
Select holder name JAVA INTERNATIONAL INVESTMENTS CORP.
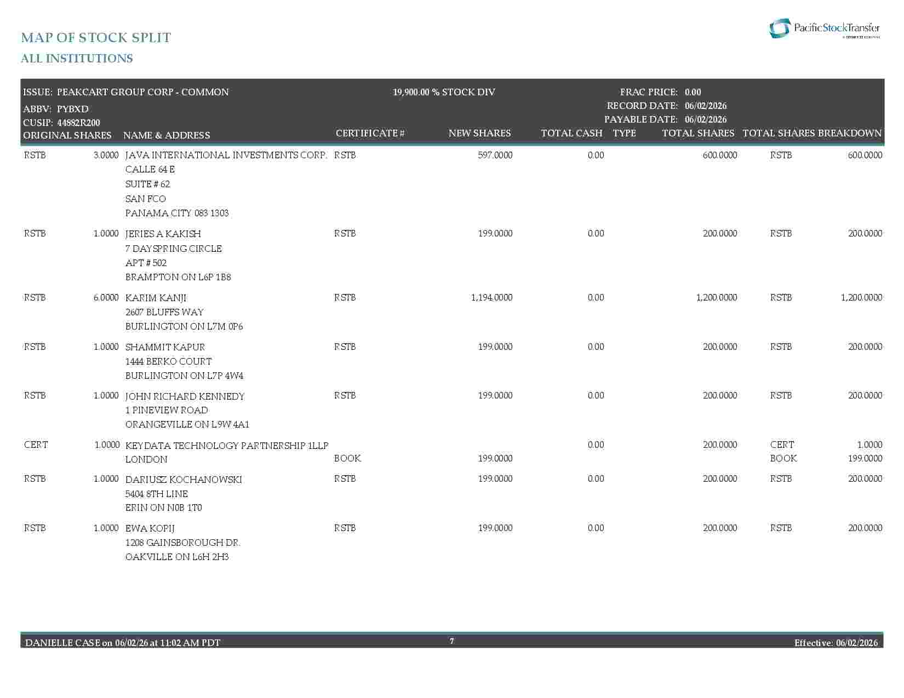click(226, 155)
